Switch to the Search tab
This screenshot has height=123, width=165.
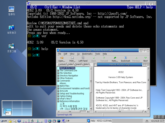coord(78,64)
